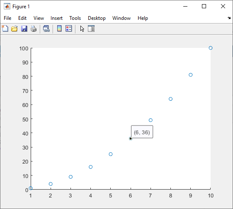233x209 pixels.
Task: Minimize the Figure 1 window
Action: (x=185, y=6)
